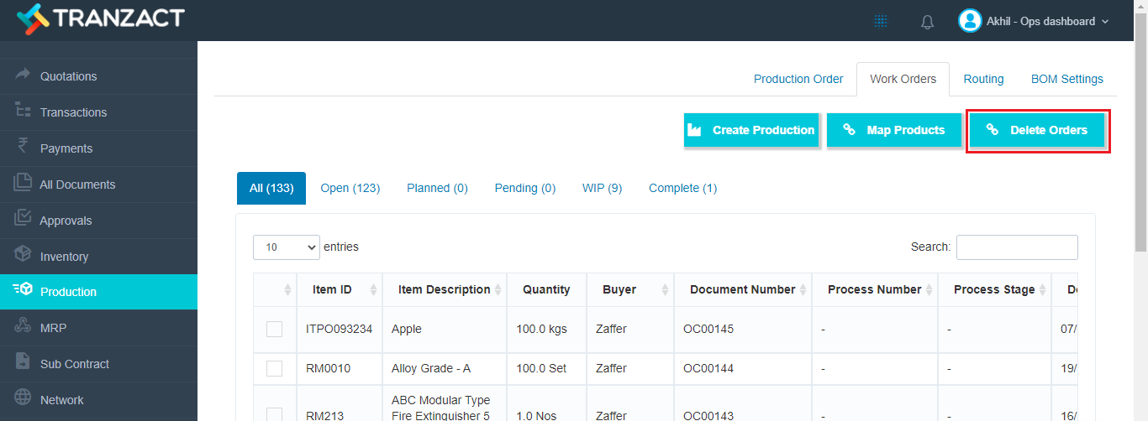This screenshot has height=421, width=1148.
Task: Click the Approvals check icon
Action: 23,219
